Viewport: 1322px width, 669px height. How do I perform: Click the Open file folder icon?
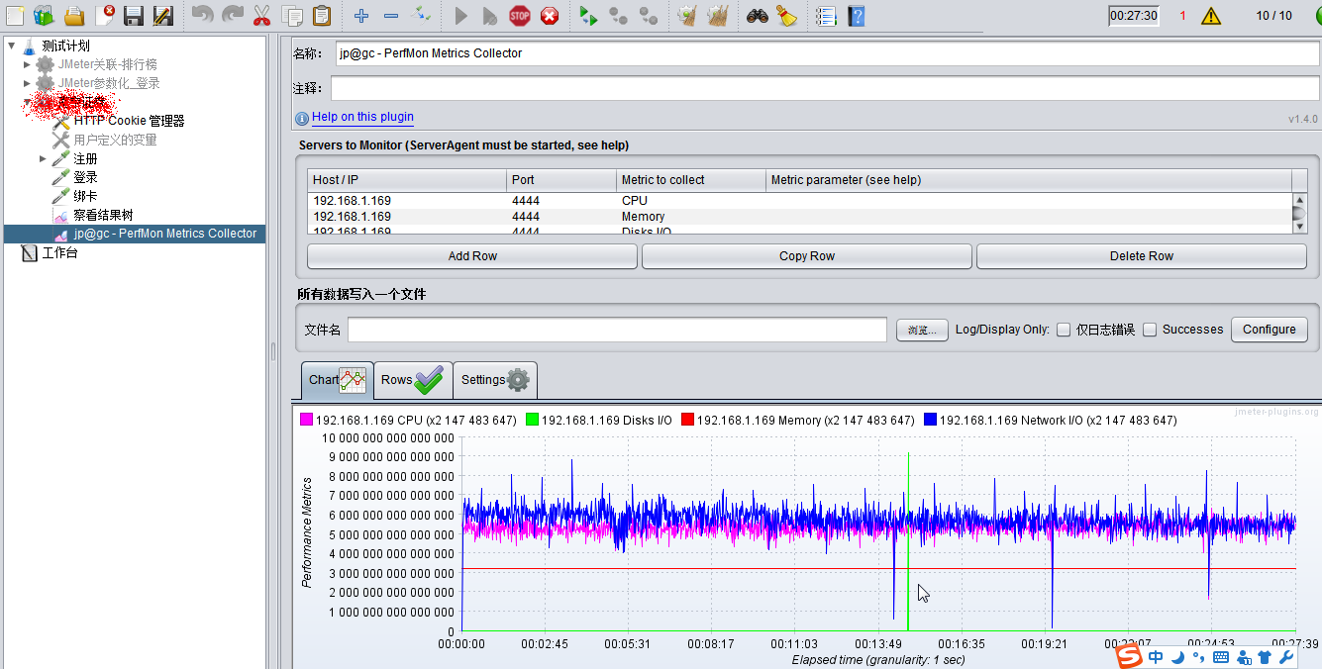pyautogui.click(x=74, y=15)
